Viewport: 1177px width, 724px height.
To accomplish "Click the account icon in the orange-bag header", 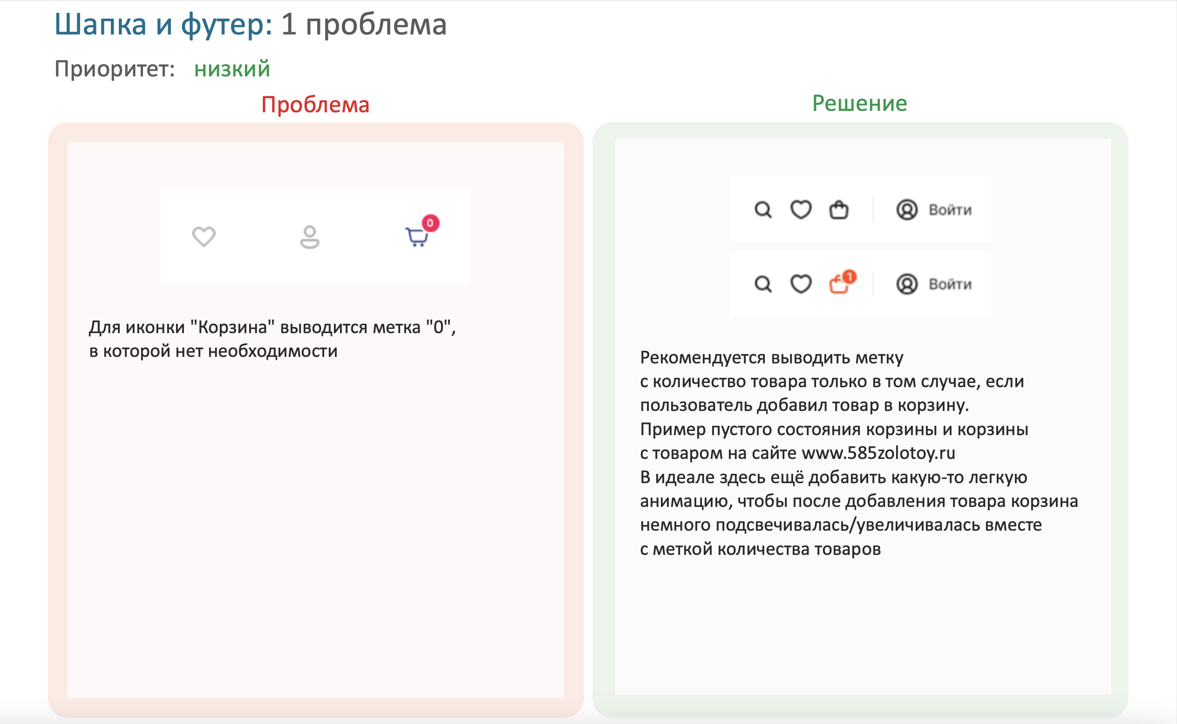I will pyautogui.click(x=906, y=284).
